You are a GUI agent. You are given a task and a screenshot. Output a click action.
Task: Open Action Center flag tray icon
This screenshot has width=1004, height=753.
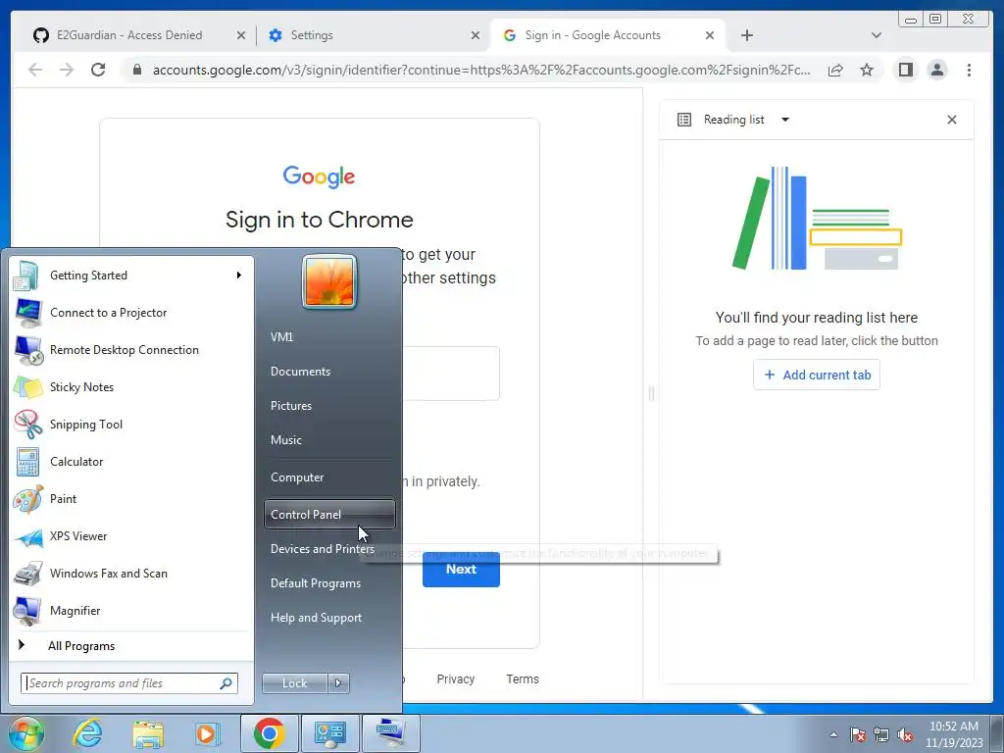[857, 734]
